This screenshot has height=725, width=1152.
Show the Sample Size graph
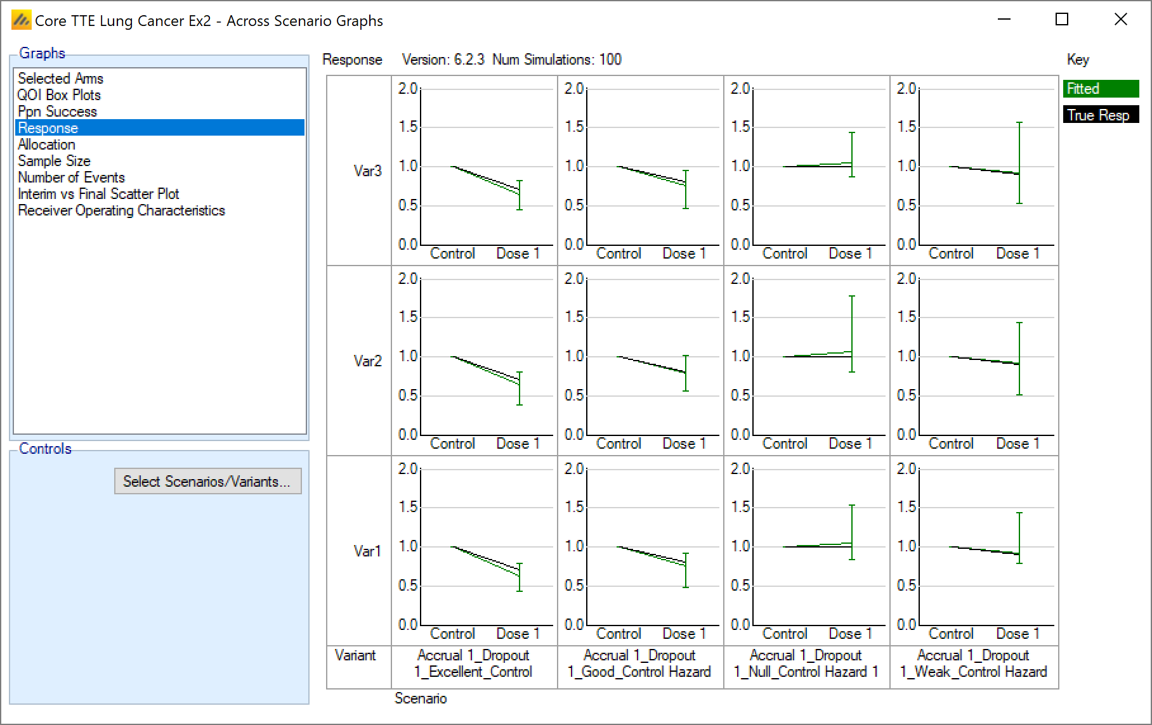pos(54,161)
